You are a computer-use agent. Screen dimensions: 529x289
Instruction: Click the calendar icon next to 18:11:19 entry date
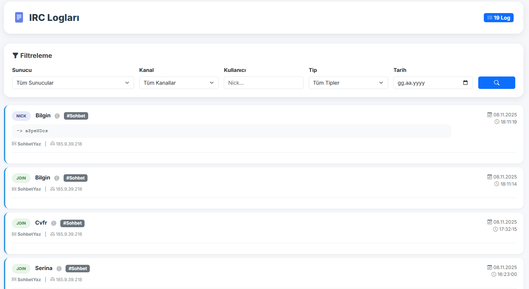pyautogui.click(x=489, y=115)
